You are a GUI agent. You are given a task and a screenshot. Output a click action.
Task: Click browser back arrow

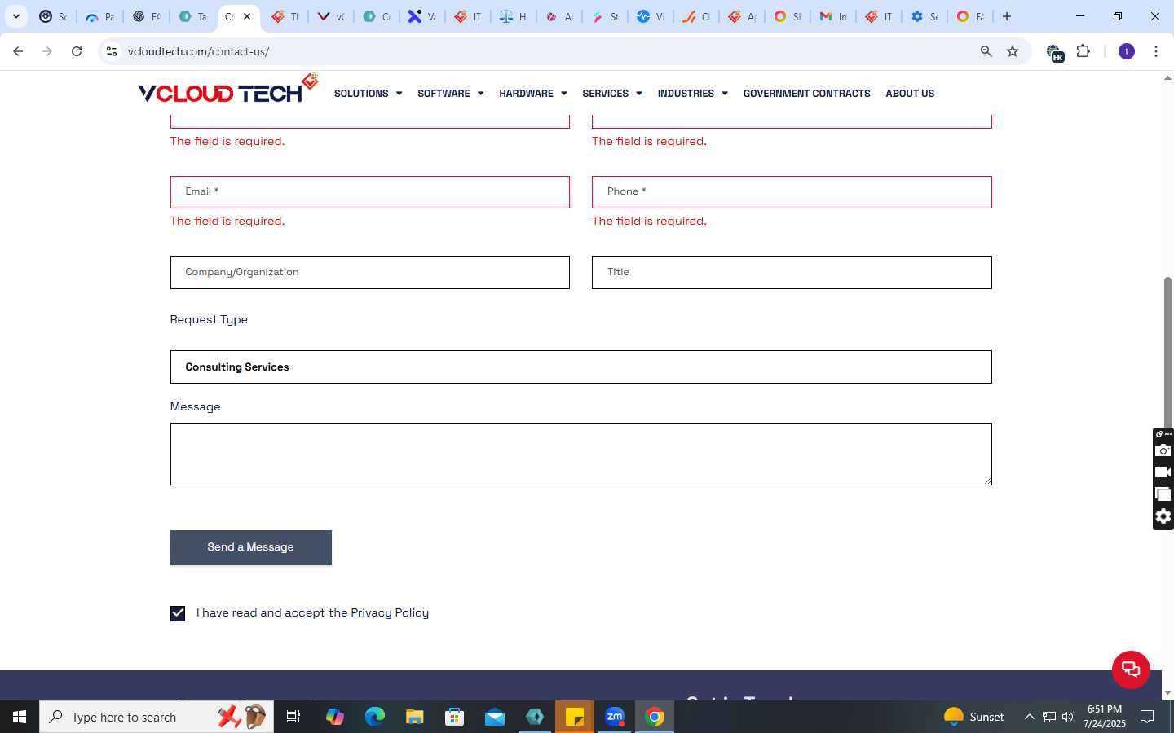[18, 51]
